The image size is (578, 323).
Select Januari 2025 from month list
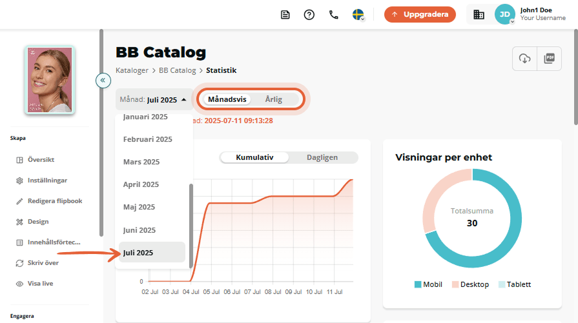[x=145, y=117]
